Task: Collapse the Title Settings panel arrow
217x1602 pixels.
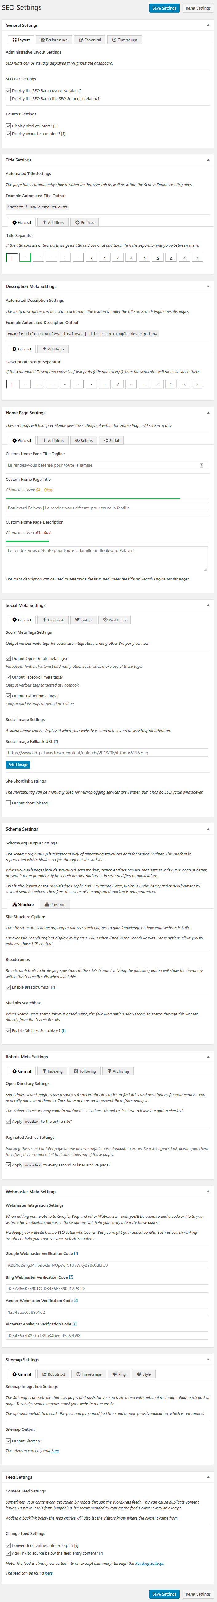Action: tap(208, 160)
